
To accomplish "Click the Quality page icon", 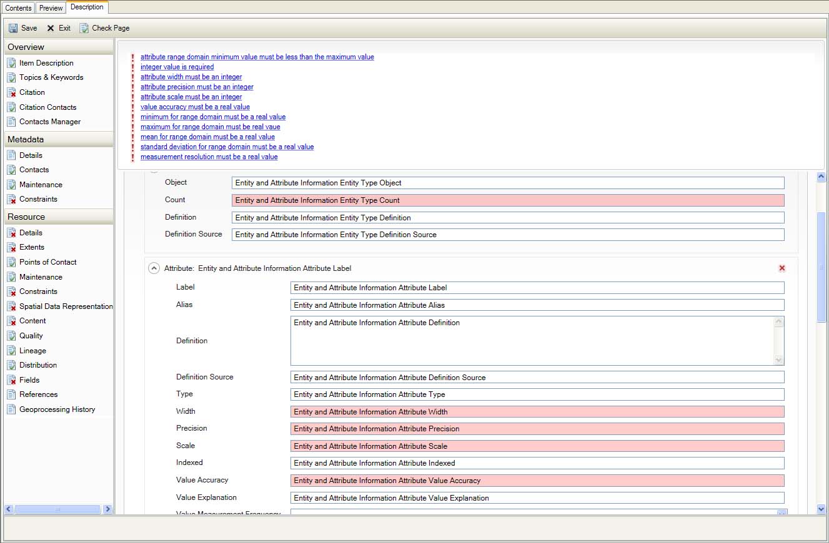I will (11, 336).
